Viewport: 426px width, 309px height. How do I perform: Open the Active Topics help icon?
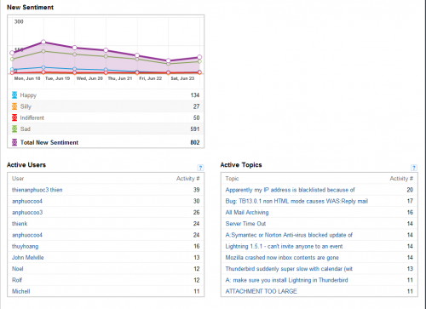pos(414,168)
